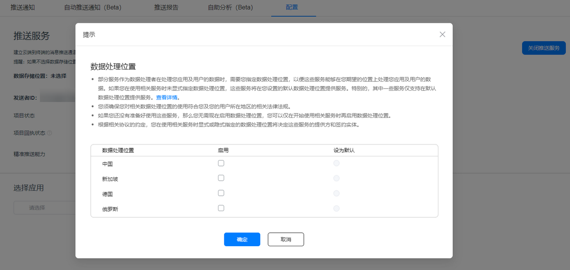Image resolution: width=570 pixels, height=270 pixels.
Task: Check the 俄罗斯 enable checkbox
Action: (221, 208)
